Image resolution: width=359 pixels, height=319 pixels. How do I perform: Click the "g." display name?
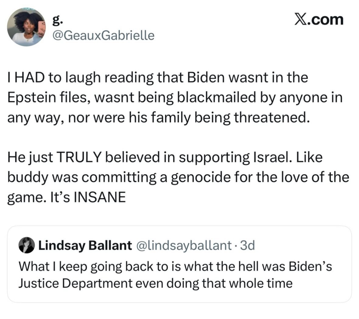coord(56,20)
